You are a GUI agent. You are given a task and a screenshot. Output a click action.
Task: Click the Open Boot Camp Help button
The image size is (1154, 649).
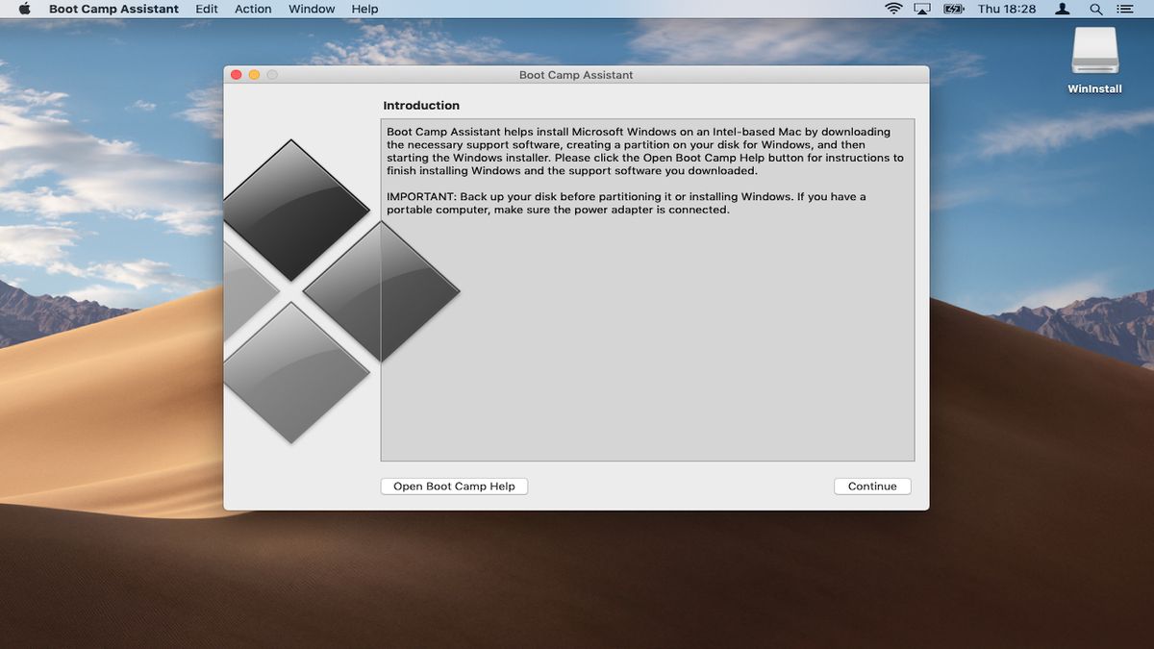[454, 487]
